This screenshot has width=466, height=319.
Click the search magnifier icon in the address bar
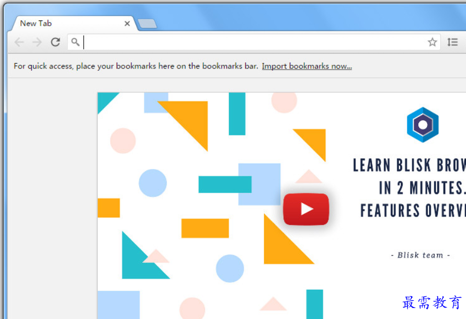coord(75,42)
